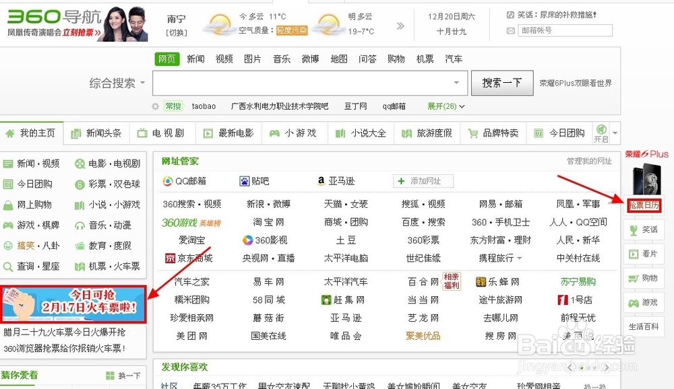Switch to 小游戏 tab
The height and width of the screenshot is (389, 674).
[295, 133]
